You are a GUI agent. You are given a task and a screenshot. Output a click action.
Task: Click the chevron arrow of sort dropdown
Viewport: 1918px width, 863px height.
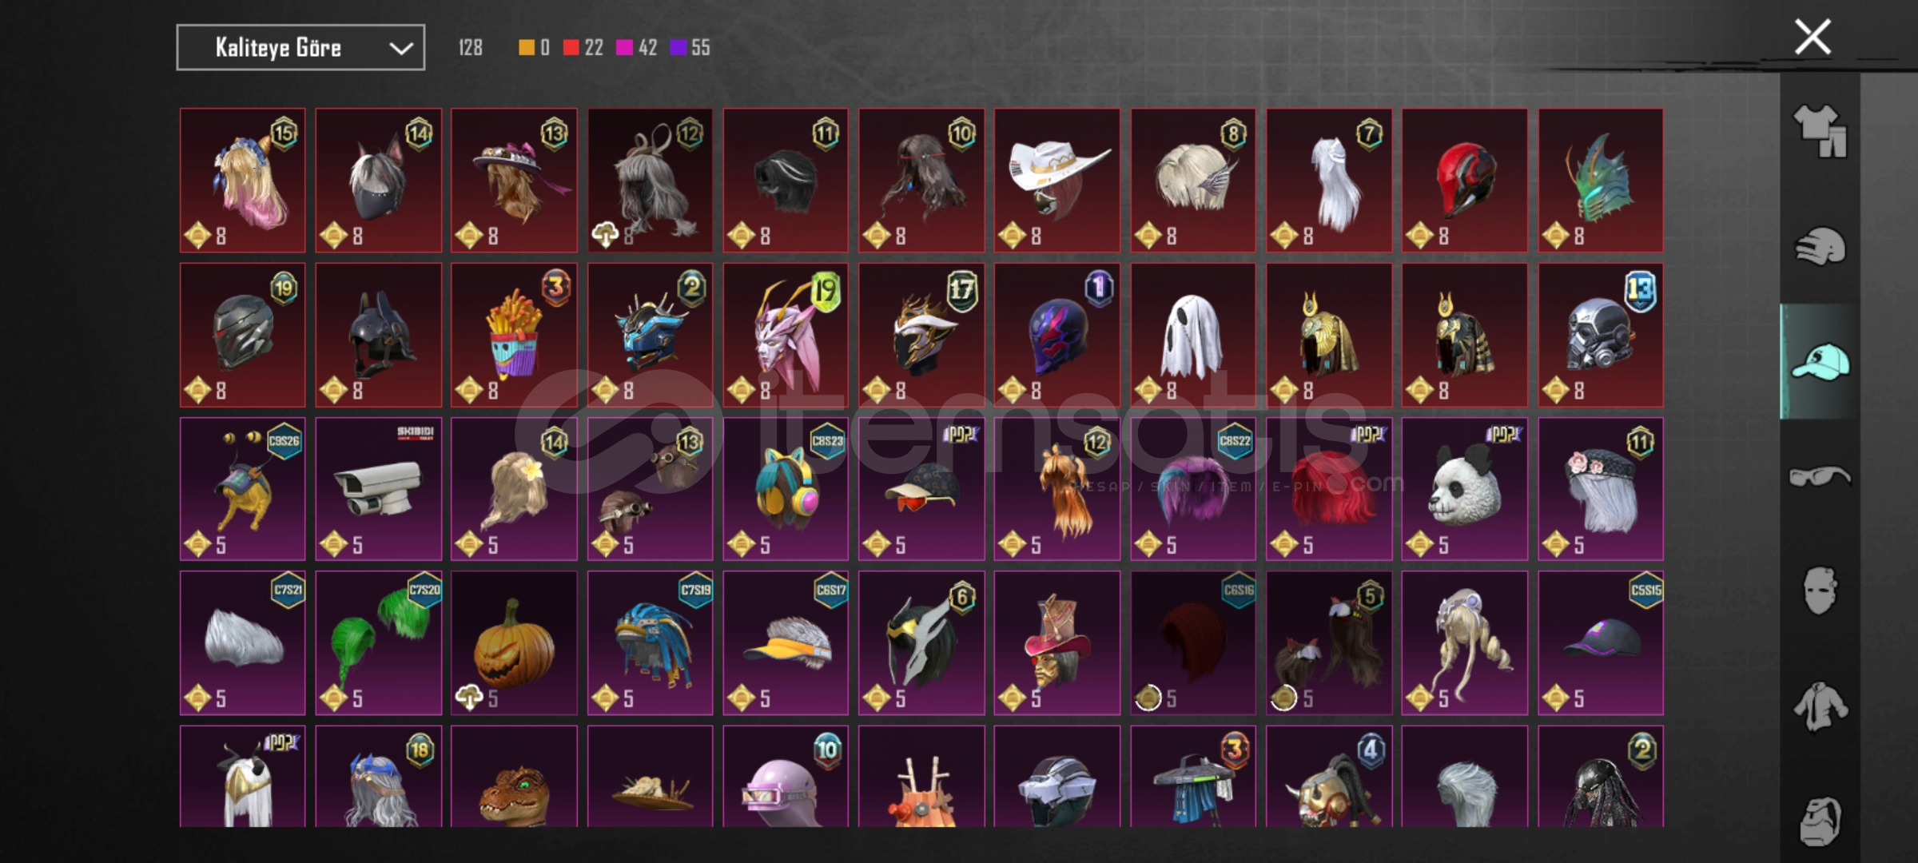click(400, 49)
